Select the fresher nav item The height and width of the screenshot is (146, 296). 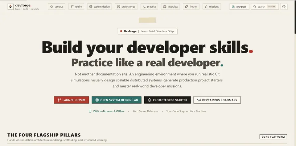point(191,6)
